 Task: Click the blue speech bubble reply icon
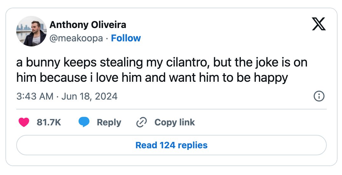click(84, 122)
